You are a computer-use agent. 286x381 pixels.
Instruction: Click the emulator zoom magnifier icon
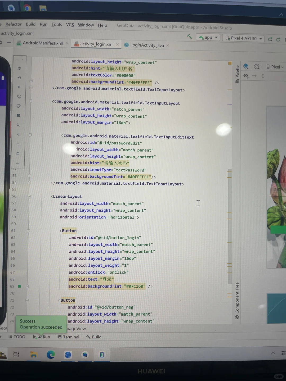[18, 125]
